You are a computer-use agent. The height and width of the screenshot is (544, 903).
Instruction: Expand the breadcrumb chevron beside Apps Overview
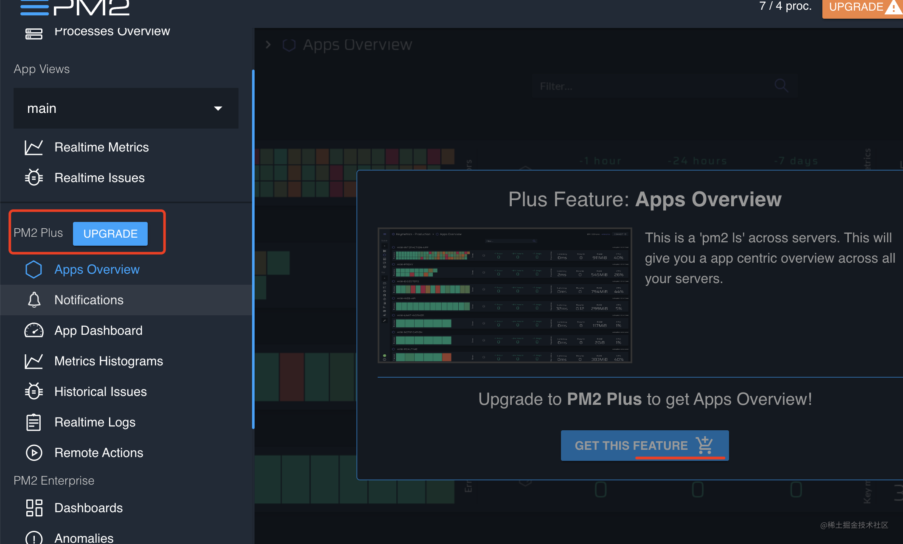coord(268,45)
